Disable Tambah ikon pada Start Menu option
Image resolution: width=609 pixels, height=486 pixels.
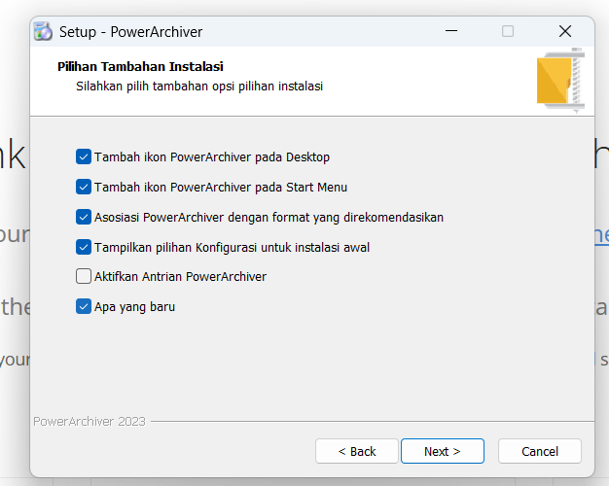pos(83,187)
